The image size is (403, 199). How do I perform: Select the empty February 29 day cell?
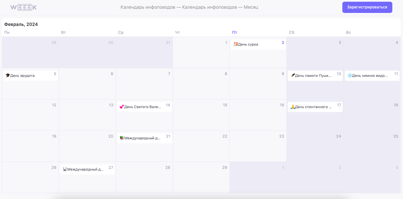pyautogui.click(x=201, y=180)
